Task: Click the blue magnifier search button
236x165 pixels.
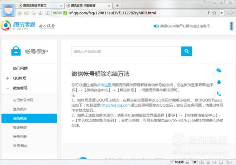Action: (187, 51)
